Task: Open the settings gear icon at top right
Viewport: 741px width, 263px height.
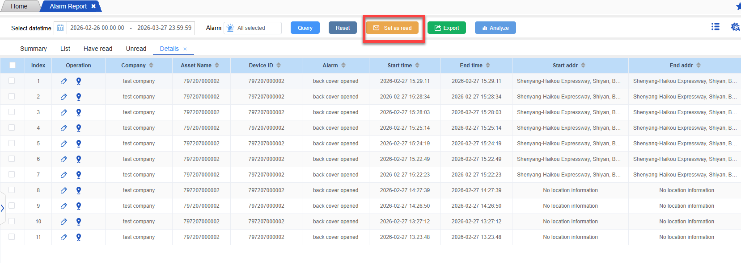Action: click(x=735, y=27)
